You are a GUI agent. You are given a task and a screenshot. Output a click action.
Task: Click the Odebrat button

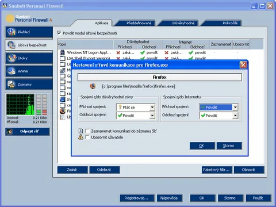click(105, 170)
